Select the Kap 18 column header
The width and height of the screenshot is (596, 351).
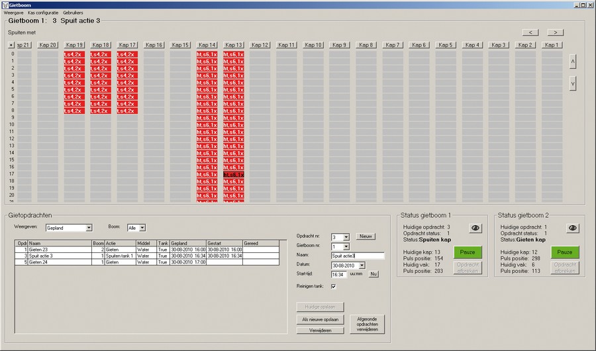click(x=101, y=45)
